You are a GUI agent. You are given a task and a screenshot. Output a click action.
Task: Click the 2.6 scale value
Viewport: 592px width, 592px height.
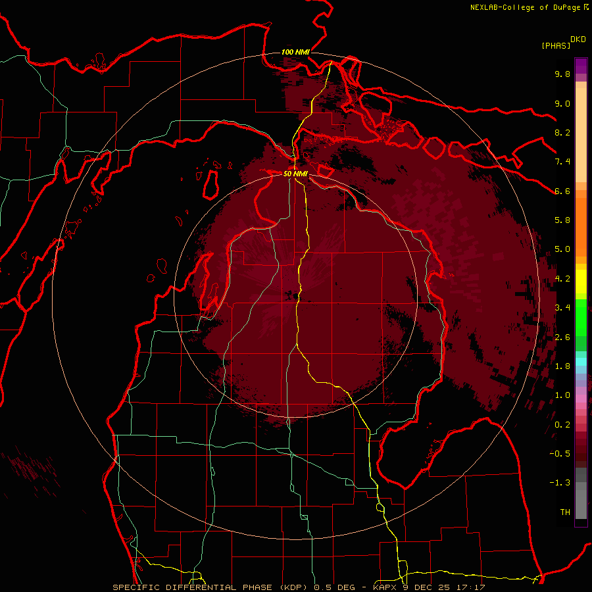tap(562, 337)
